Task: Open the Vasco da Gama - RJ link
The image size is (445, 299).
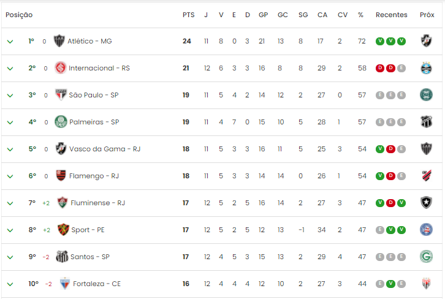Action: point(105,149)
